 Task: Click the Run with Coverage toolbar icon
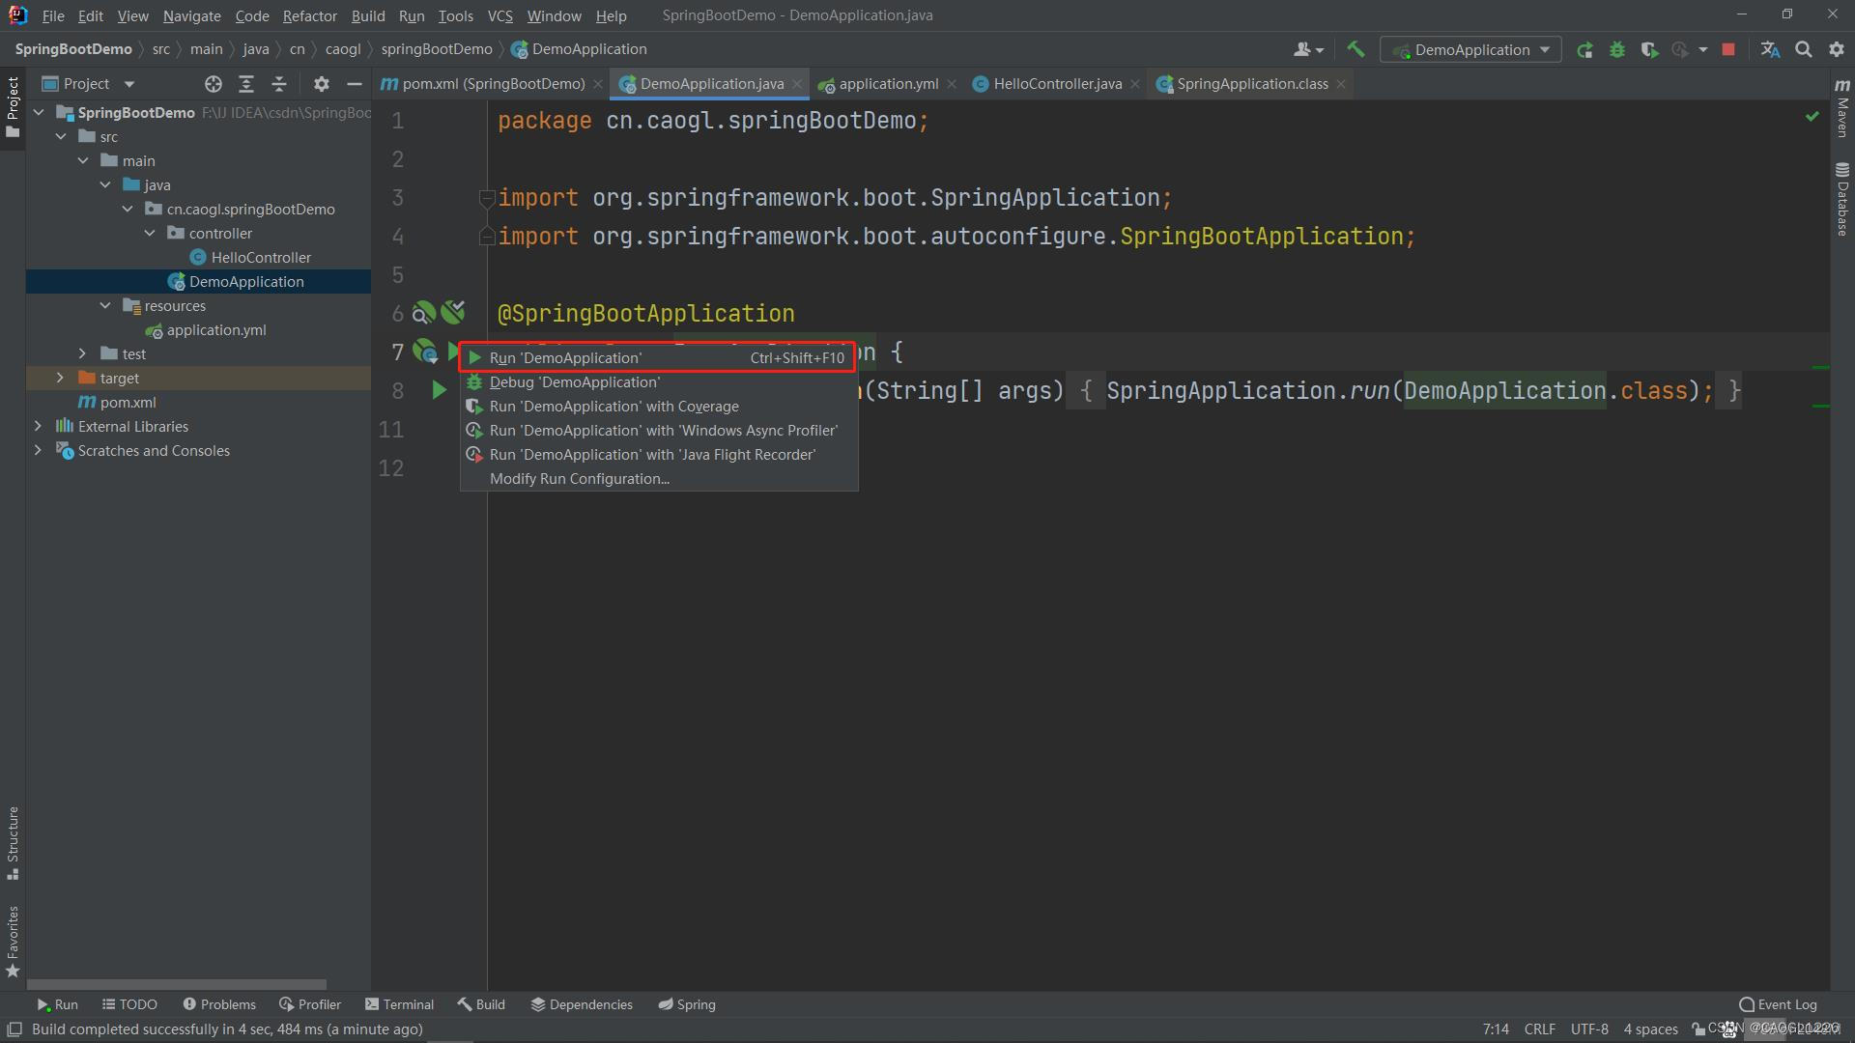1649,49
